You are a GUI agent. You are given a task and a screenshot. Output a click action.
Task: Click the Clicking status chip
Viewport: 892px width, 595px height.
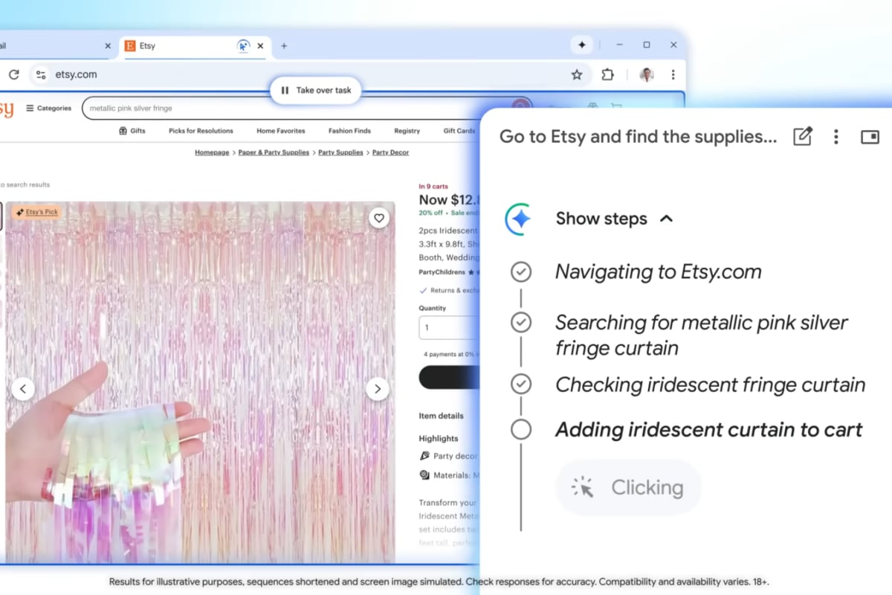pyautogui.click(x=628, y=488)
